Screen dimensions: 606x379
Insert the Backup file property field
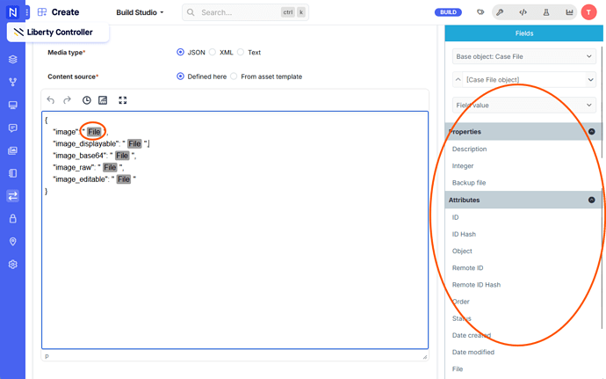[x=469, y=182]
